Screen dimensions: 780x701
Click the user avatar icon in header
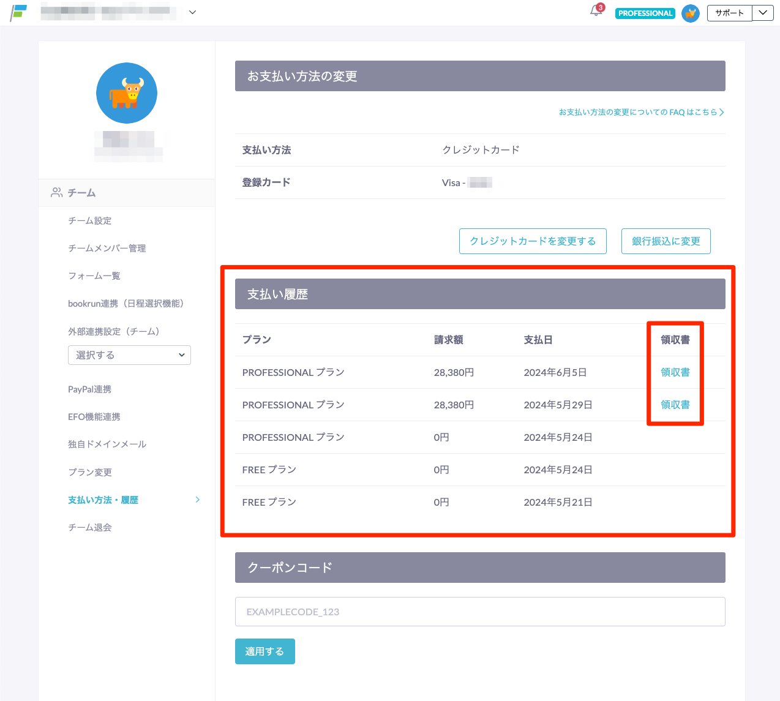691,13
